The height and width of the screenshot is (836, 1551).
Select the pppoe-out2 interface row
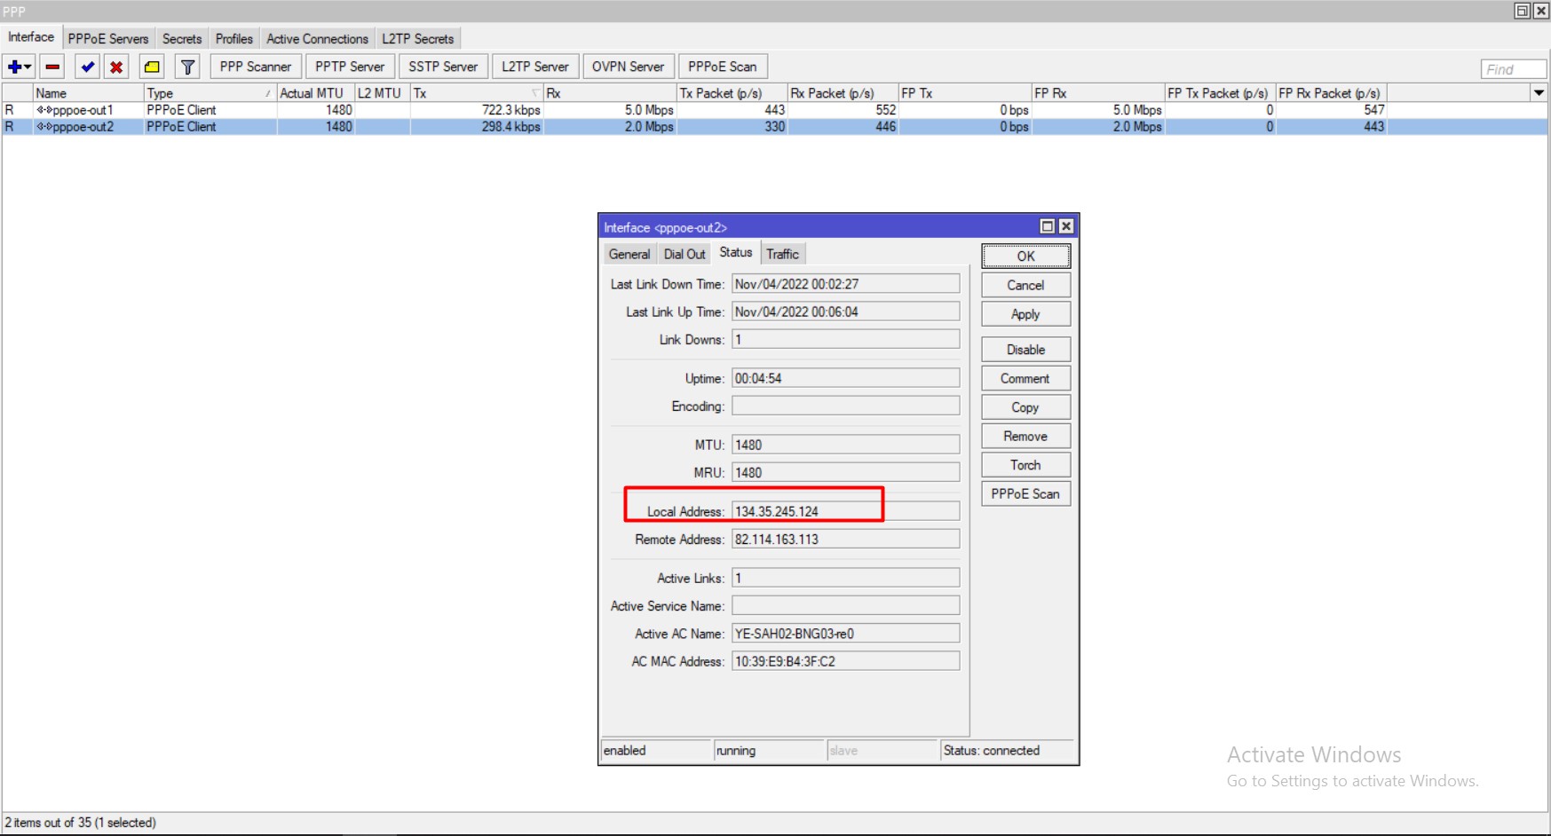coord(774,127)
